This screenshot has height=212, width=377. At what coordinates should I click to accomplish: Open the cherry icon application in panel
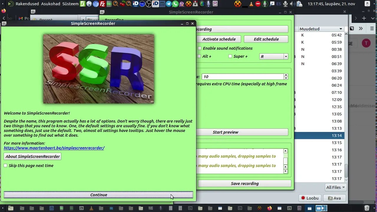coord(122,4)
